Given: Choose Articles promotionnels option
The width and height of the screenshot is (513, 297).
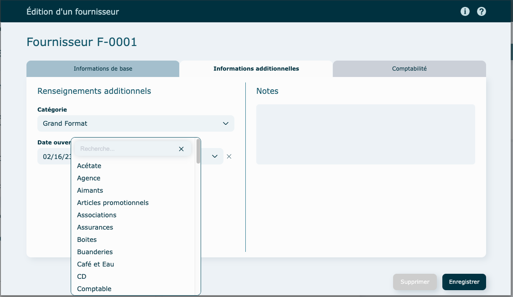Looking at the screenshot, I should tap(113, 203).
